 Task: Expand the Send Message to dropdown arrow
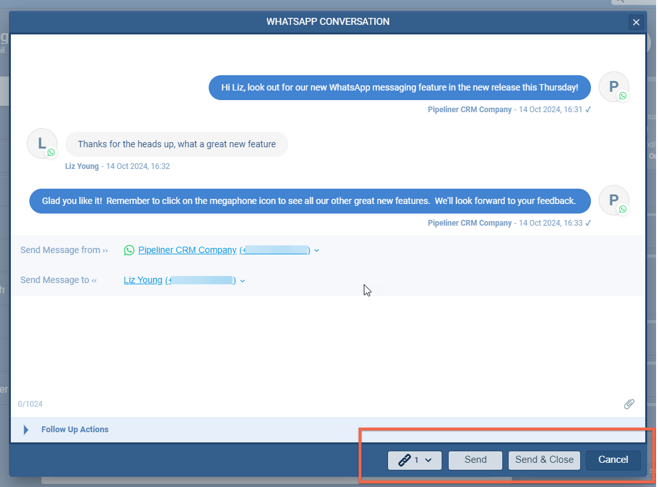pyautogui.click(x=243, y=281)
